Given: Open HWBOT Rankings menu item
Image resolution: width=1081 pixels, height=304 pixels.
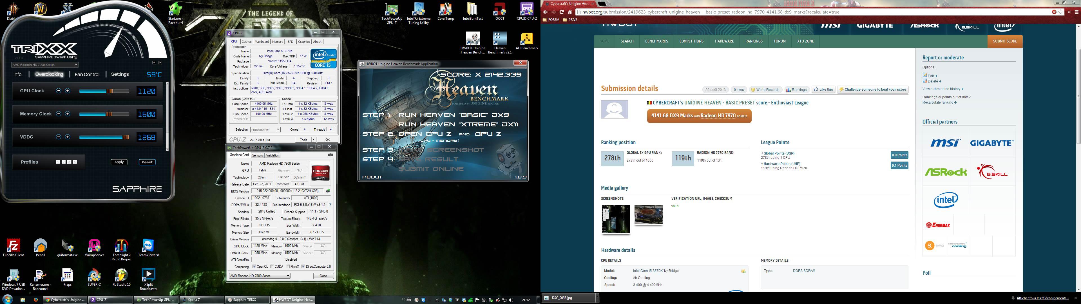Looking at the screenshot, I should coord(754,41).
